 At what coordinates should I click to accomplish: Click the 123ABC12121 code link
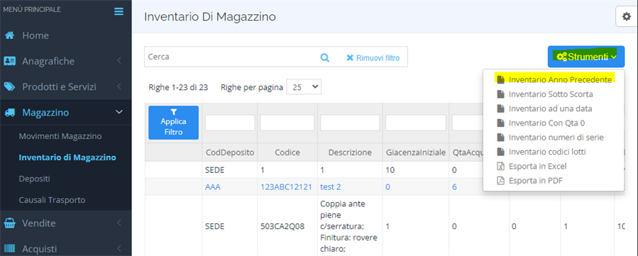[x=286, y=187]
